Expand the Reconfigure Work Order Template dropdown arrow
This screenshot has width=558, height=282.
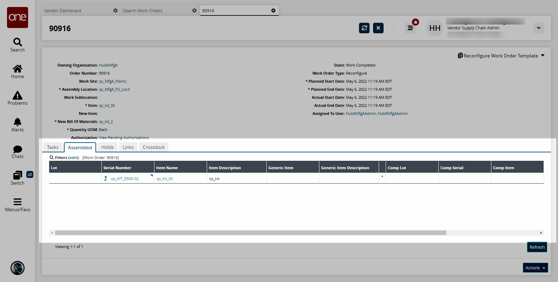pos(543,55)
